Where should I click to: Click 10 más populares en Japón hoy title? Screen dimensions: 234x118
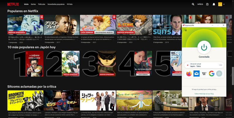point(32,47)
